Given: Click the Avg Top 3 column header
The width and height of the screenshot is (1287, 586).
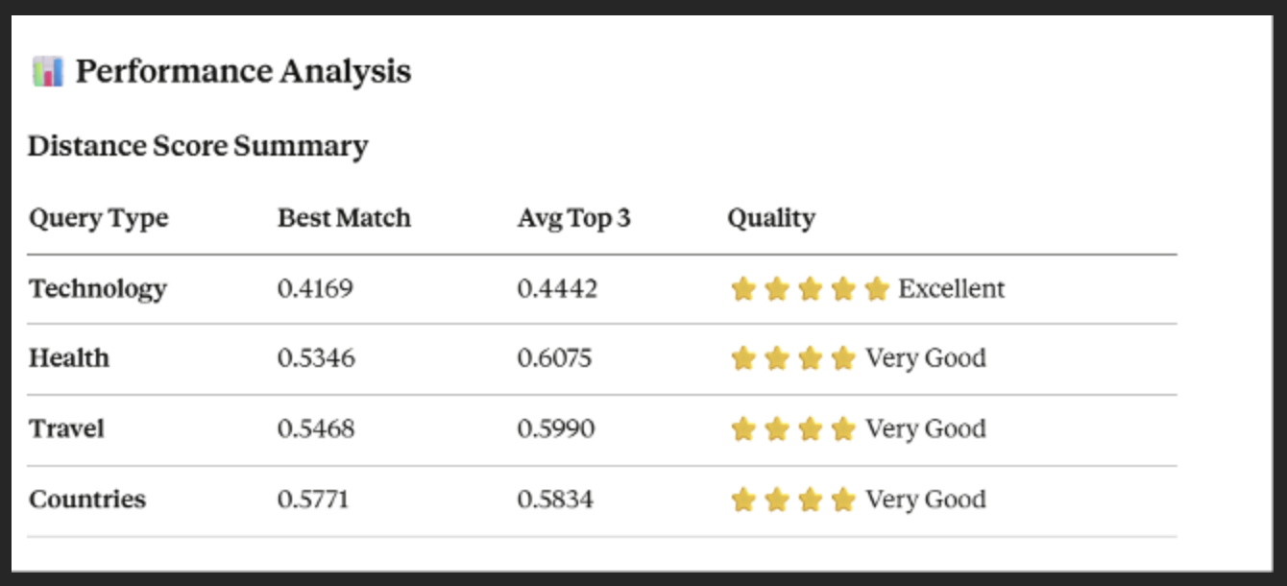Looking at the screenshot, I should click(573, 219).
